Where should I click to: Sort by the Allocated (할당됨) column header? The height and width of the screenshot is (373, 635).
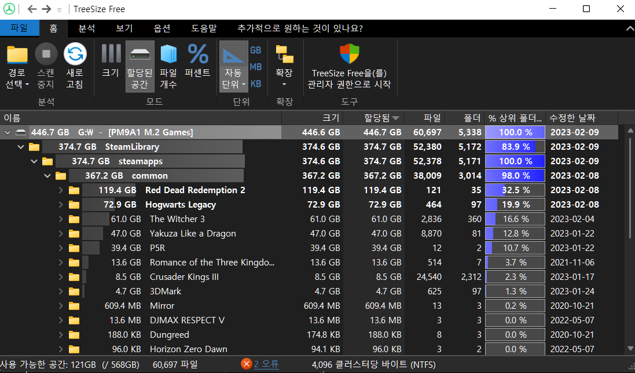pyautogui.click(x=374, y=118)
